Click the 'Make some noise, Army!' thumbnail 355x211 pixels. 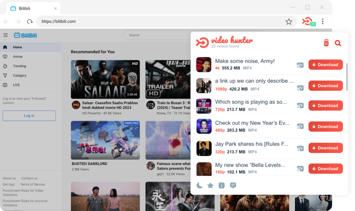click(204, 64)
